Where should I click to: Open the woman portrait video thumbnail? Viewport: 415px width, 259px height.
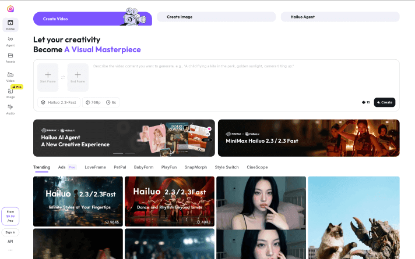[261, 218]
